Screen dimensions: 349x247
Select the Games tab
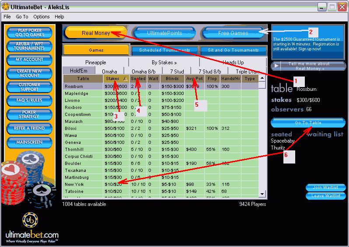[96, 50]
